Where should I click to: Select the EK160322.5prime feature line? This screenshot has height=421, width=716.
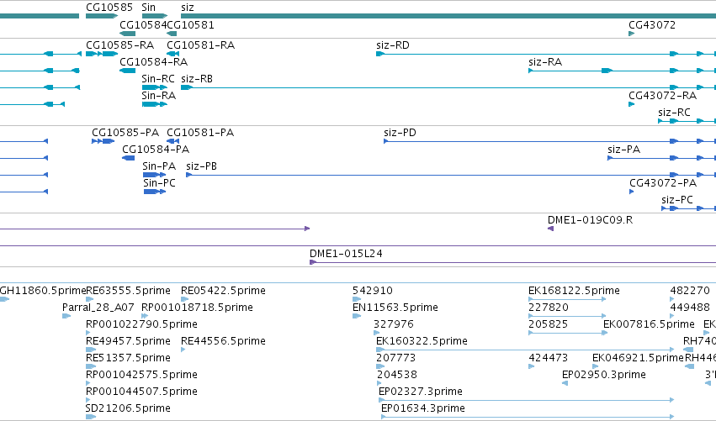click(525, 350)
